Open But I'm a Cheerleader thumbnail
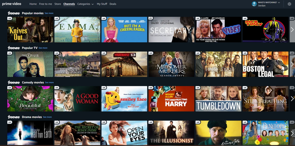Image resolution: width=295 pixels, height=146 pixels. [x=124, y=29]
